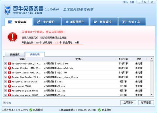Click the lightning icon on 专杀工具 tab

coord(124,22)
